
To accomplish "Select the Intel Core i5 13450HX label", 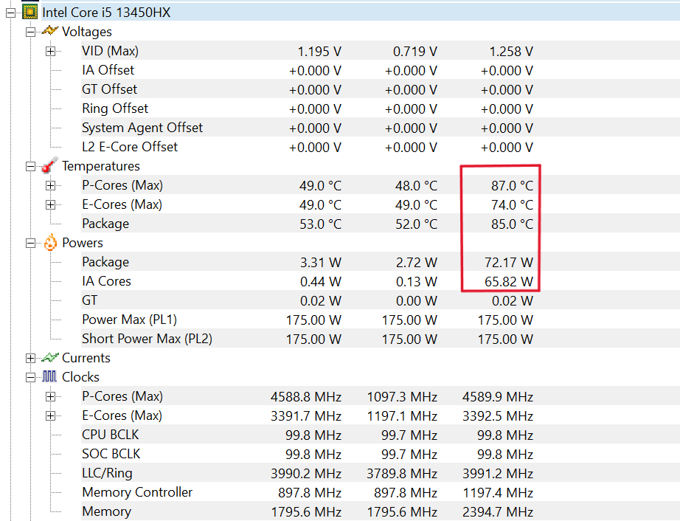I will 106,12.
